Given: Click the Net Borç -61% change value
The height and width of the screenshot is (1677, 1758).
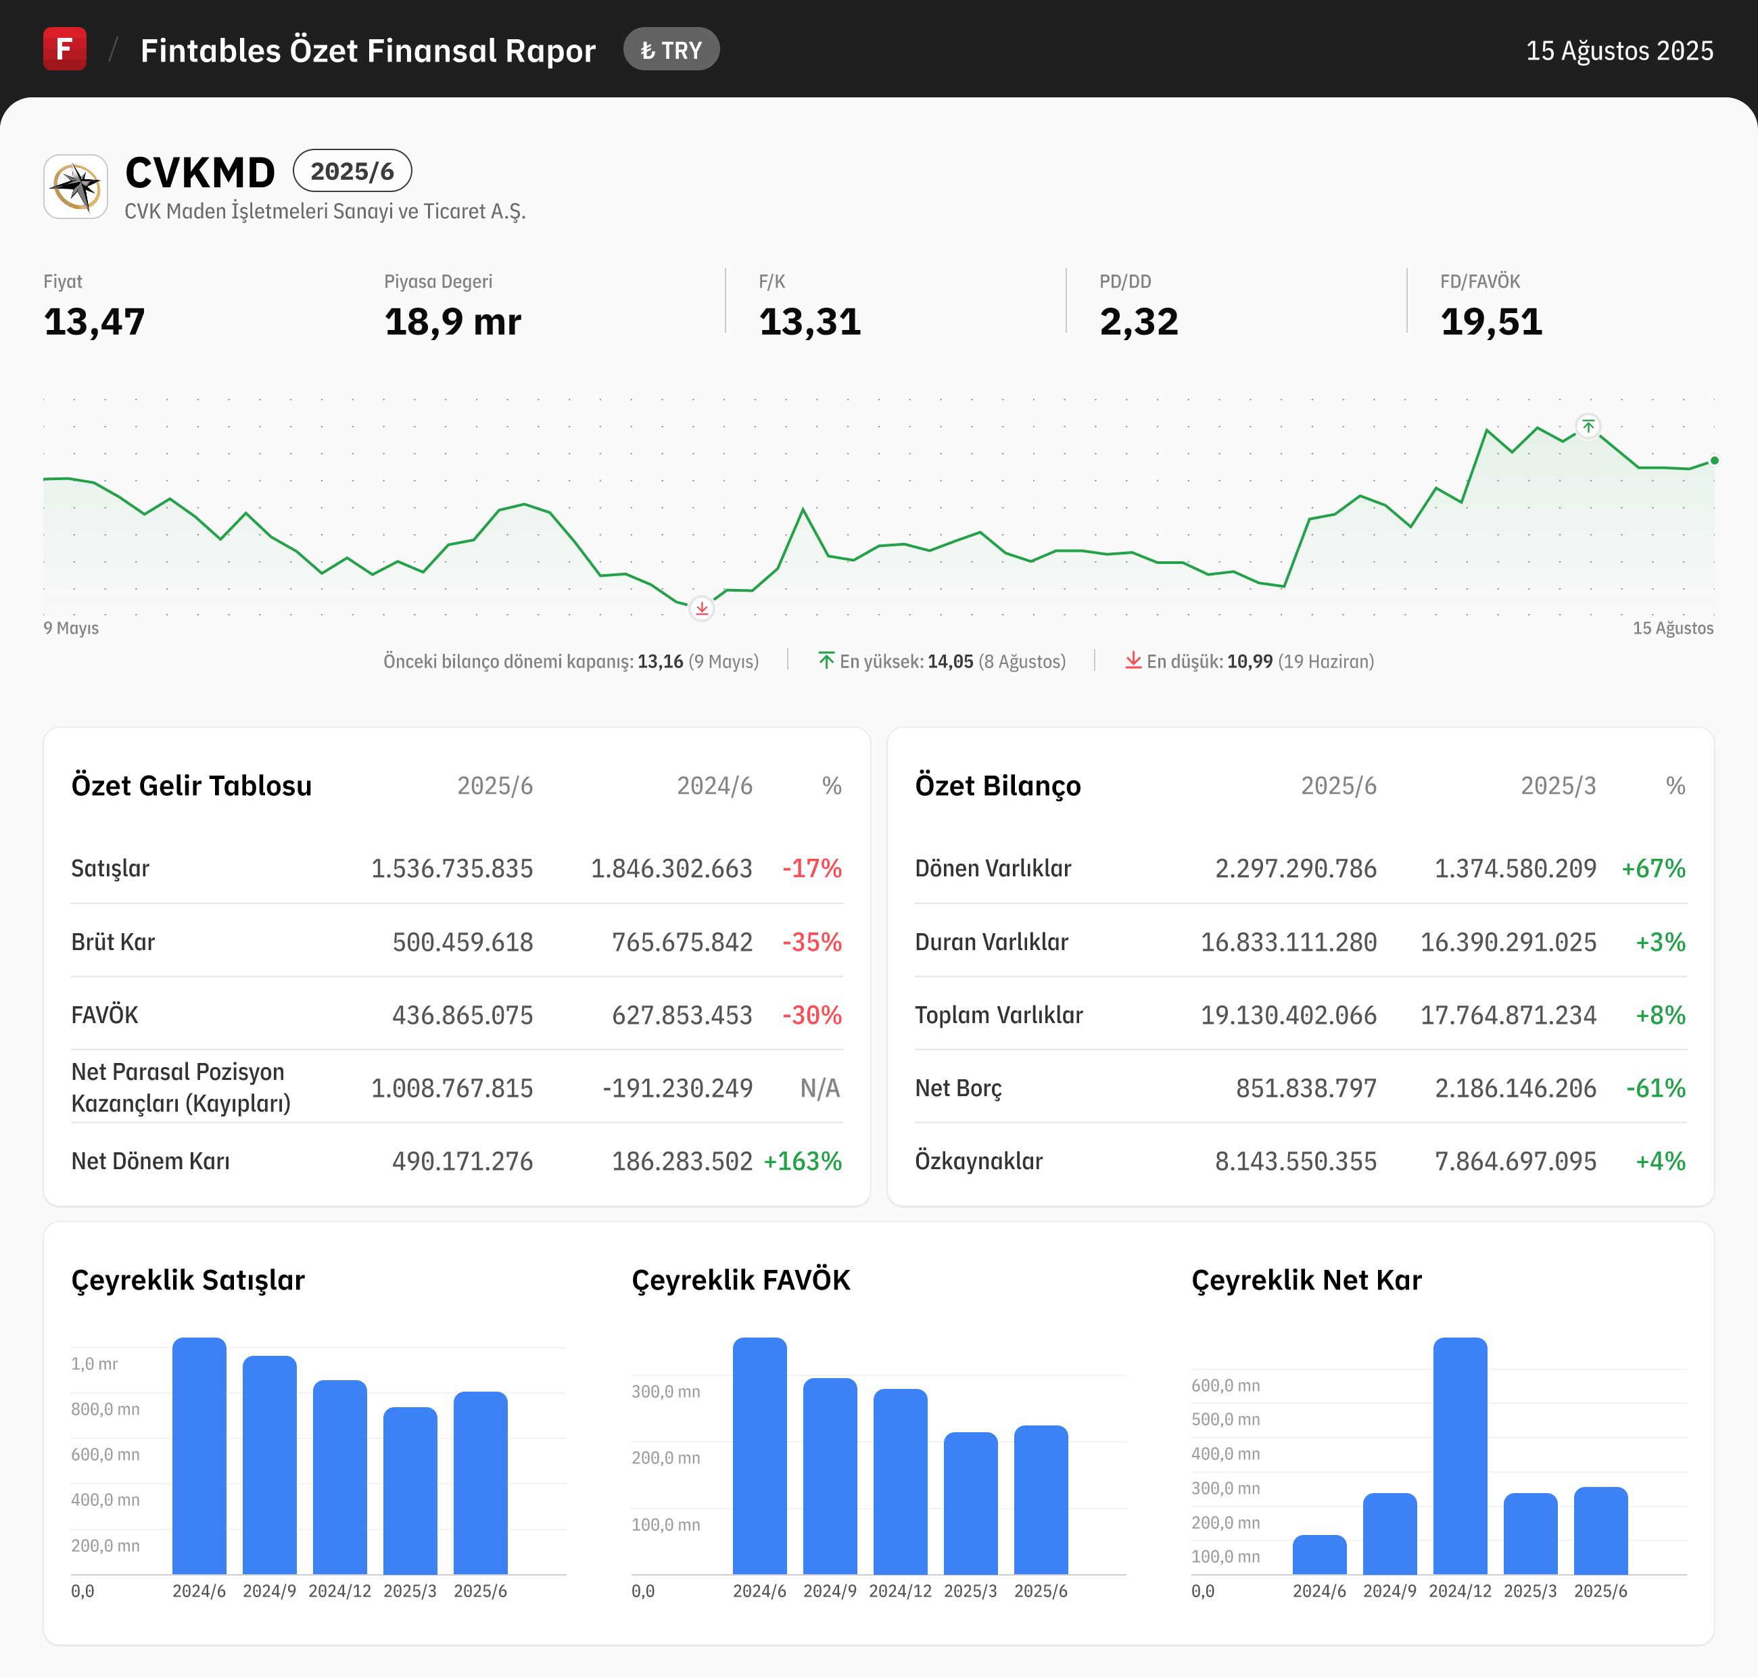Looking at the screenshot, I should [x=1655, y=1088].
